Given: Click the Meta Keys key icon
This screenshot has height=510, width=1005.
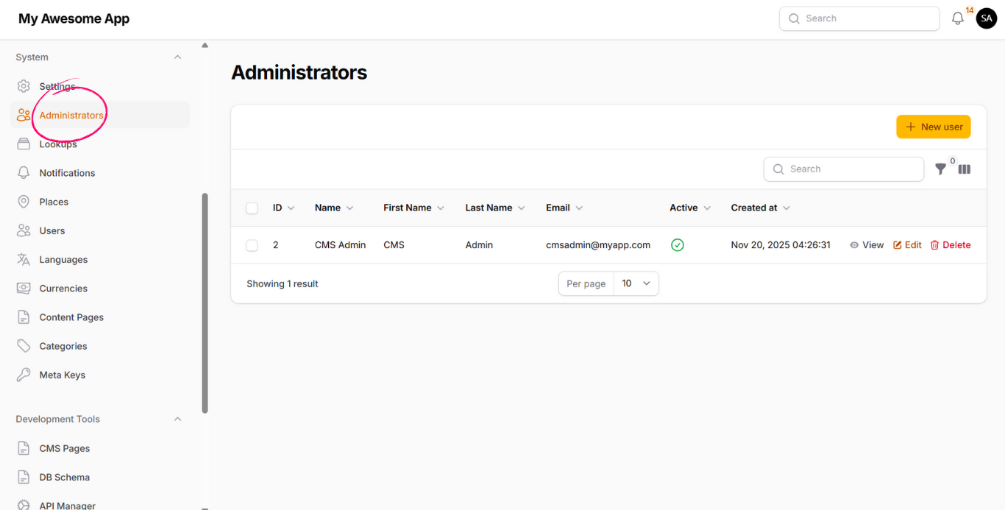Looking at the screenshot, I should tap(23, 375).
